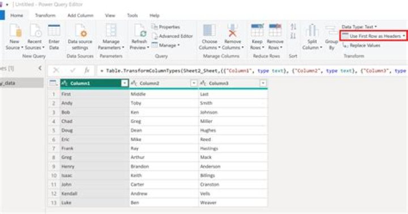This screenshot has height=214, width=408.
Task: Click the cell containing "Weaver"
Action: point(233,203)
